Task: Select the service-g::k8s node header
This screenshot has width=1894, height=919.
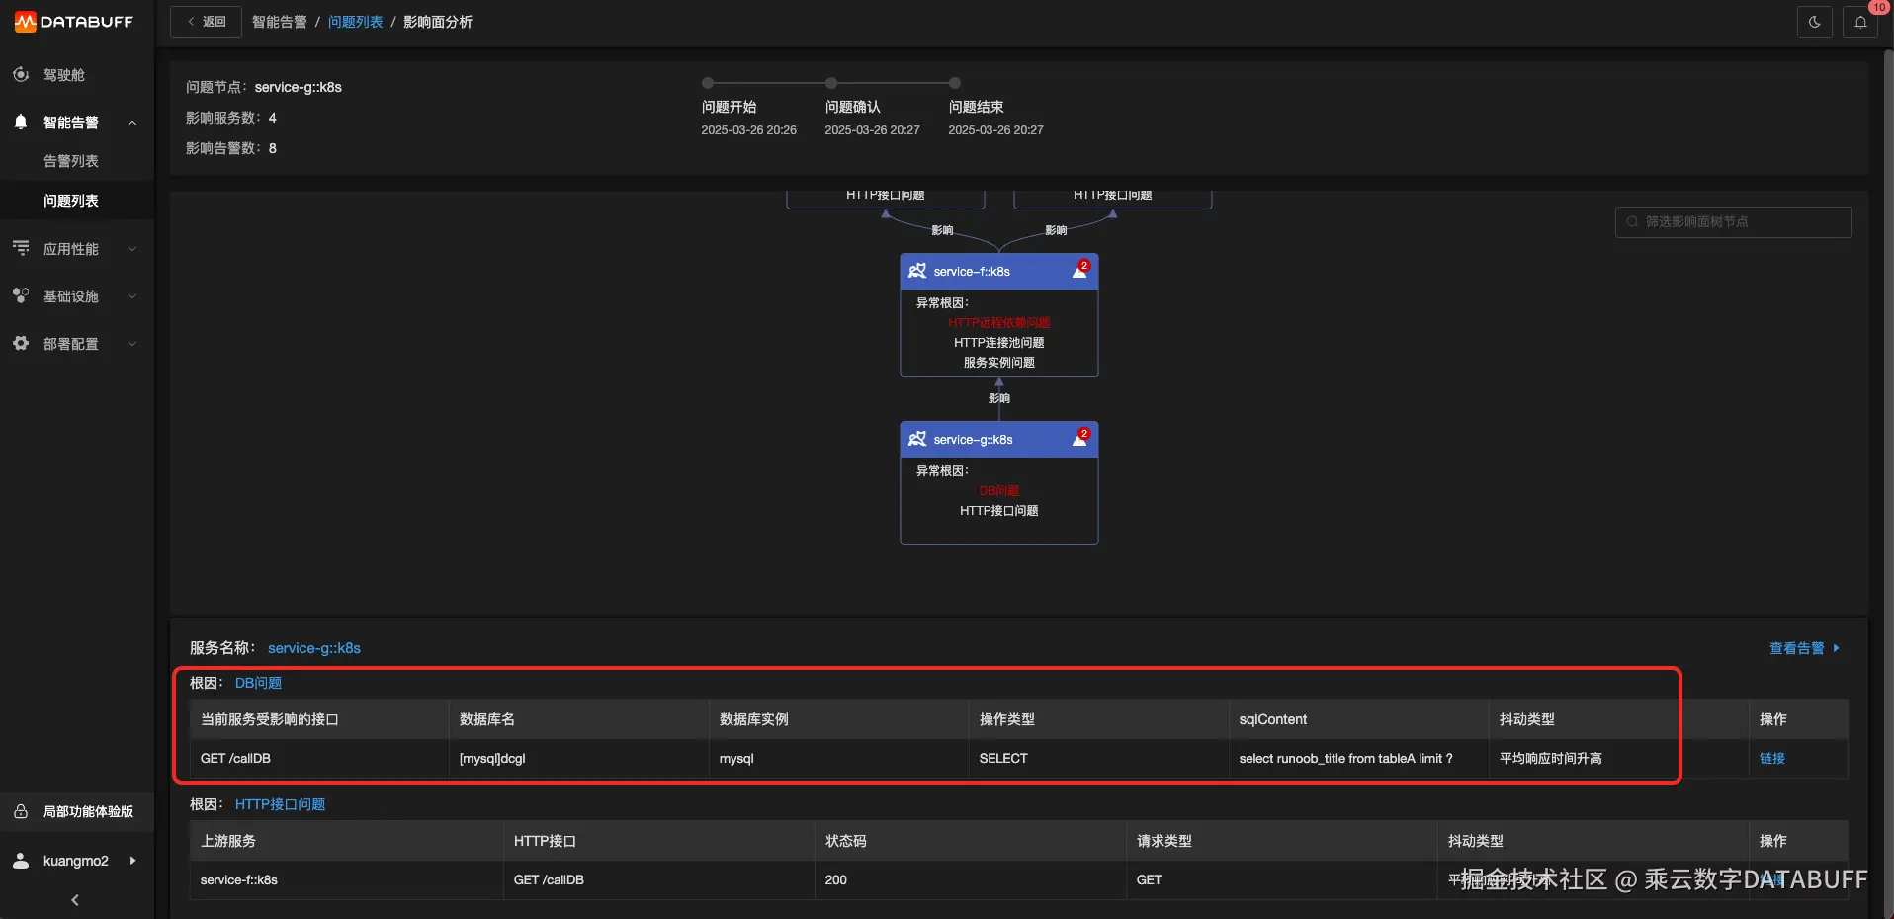Action: 999,439
